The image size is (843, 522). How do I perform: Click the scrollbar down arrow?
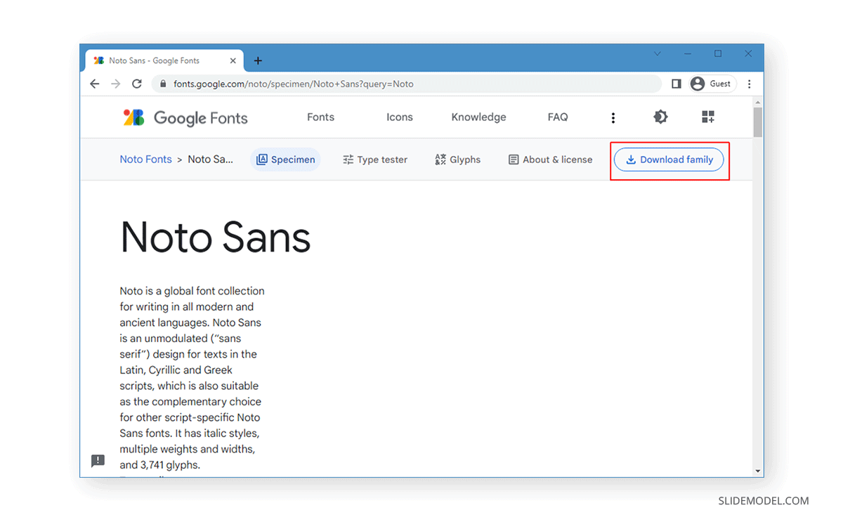(758, 471)
